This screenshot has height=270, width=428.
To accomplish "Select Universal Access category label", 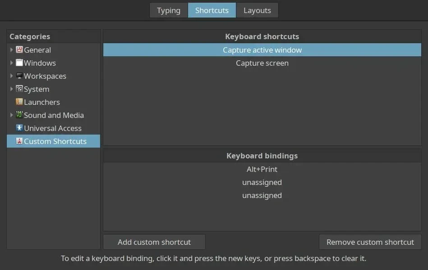I will (x=53, y=128).
